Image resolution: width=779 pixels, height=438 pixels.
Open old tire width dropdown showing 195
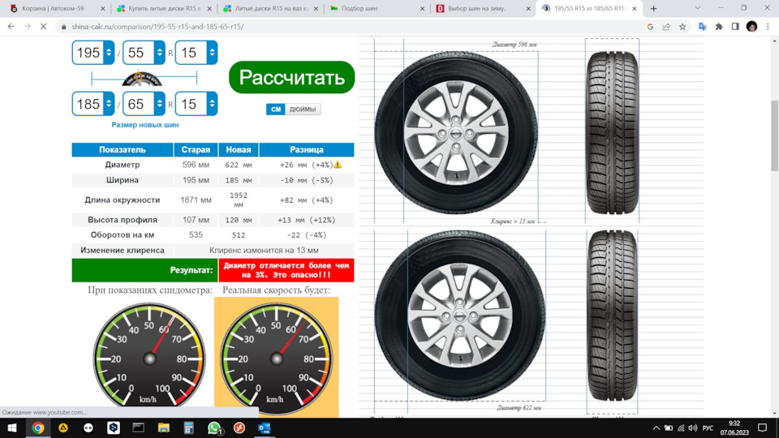coord(93,53)
